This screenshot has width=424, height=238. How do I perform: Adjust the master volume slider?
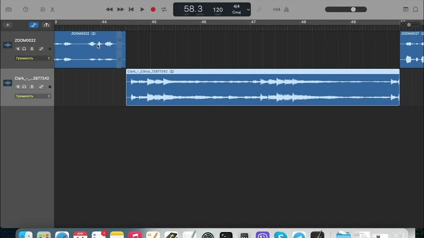(346, 9)
